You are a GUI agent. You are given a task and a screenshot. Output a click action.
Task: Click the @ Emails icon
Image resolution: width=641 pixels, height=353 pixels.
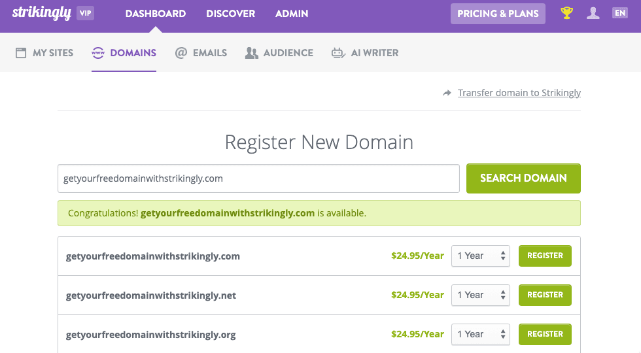pyautogui.click(x=181, y=53)
